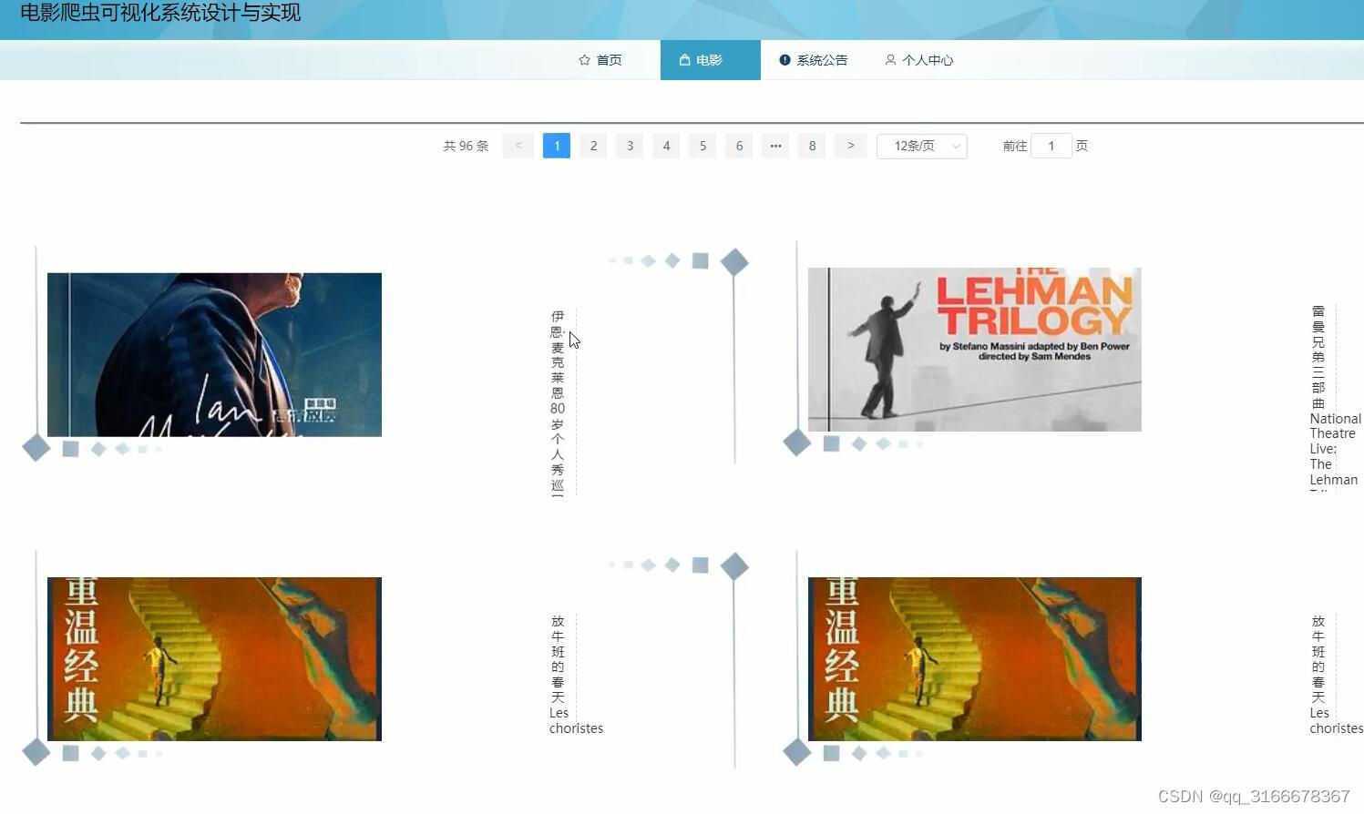This screenshot has width=1364, height=814.
Task: Open the left 重温经典 poster thumbnail
Action: tap(214, 659)
